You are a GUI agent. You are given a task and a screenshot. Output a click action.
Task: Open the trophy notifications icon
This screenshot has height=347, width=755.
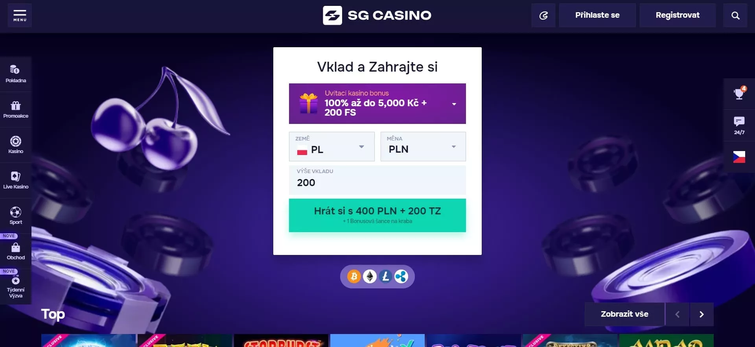point(739,94)
